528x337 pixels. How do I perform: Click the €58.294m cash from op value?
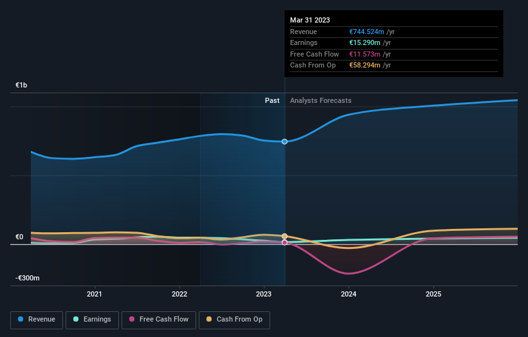(365, 66)
